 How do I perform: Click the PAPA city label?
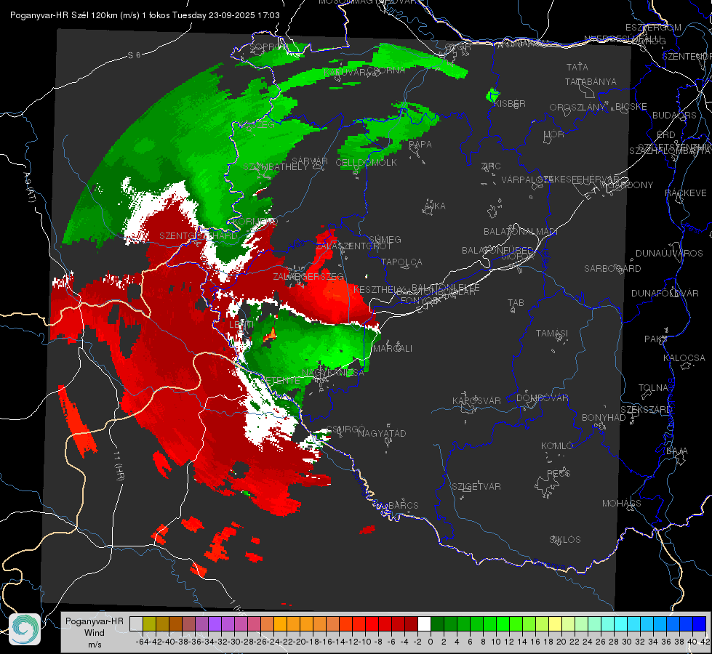click(x=420, y=145)
